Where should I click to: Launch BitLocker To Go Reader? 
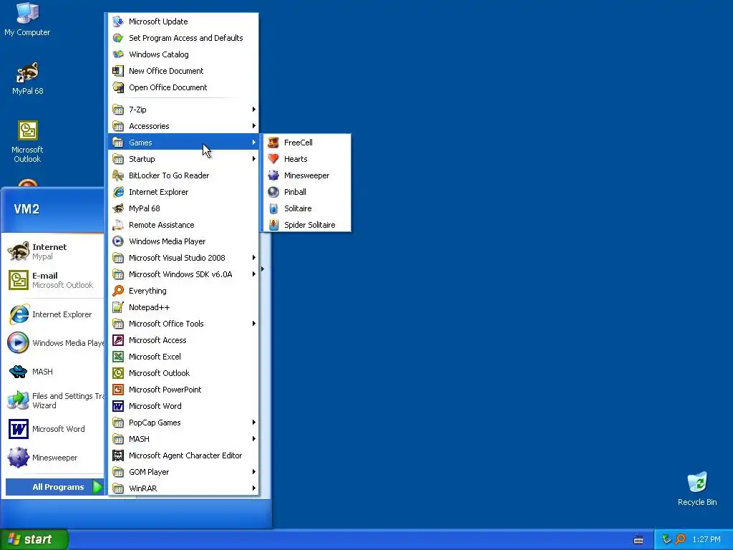click(183, 175)
